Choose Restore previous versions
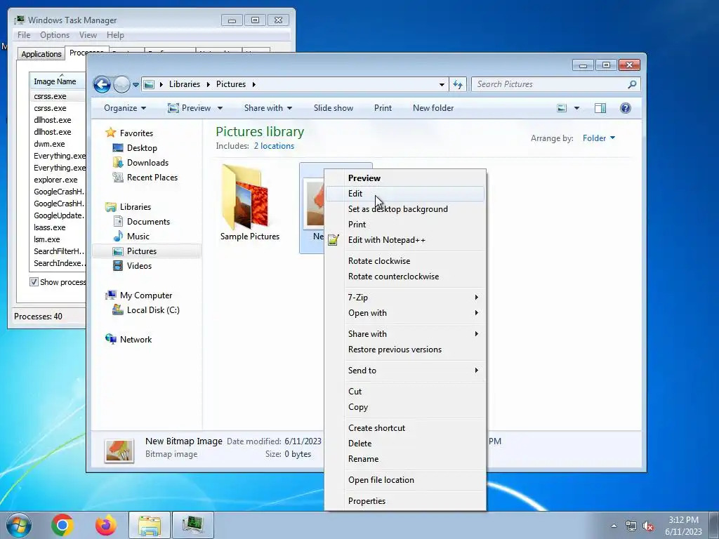The width and height of the screenshot is (719, 539). click(x=405, y=350)
